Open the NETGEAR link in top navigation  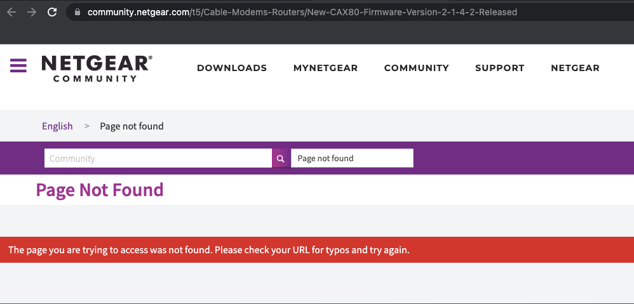pyautogui.click(x=575, y=68)
